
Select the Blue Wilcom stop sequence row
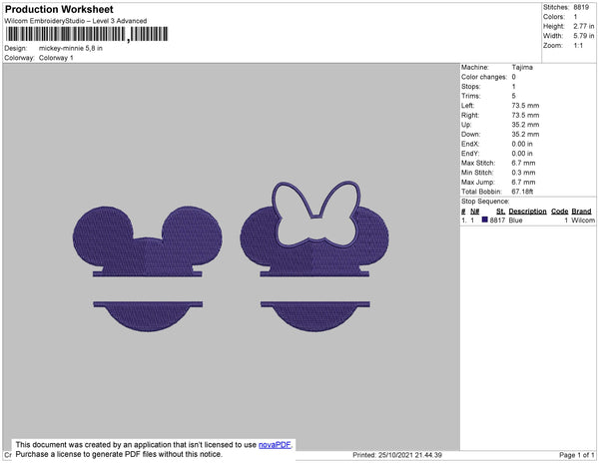click(528, 221)
